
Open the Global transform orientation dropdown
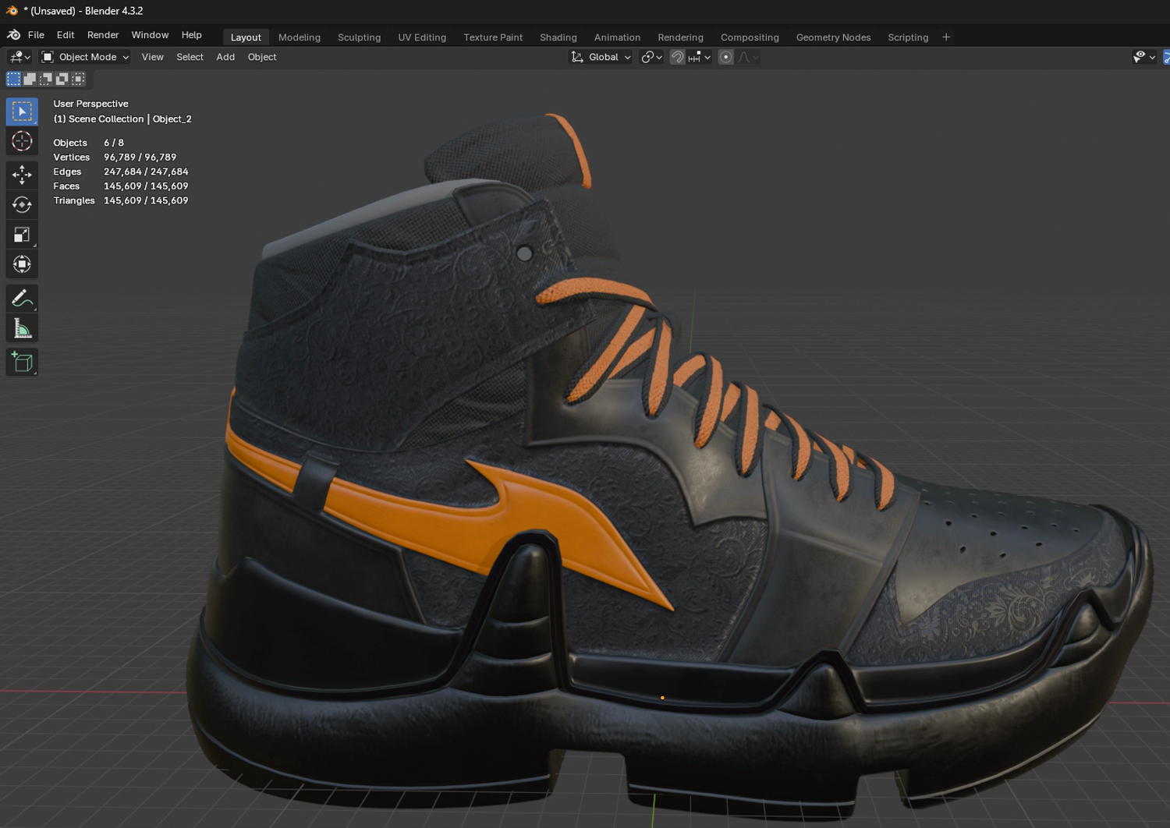tap(601, 57)
